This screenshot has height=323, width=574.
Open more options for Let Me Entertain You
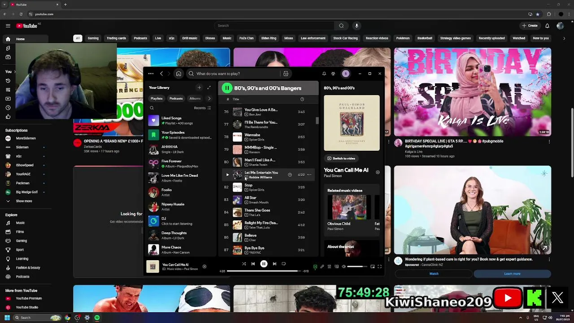(309, 175)
